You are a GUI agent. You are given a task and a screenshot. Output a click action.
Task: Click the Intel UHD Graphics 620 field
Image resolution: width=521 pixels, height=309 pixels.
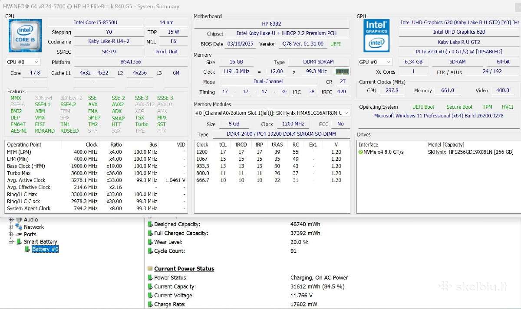coord(459,32)
